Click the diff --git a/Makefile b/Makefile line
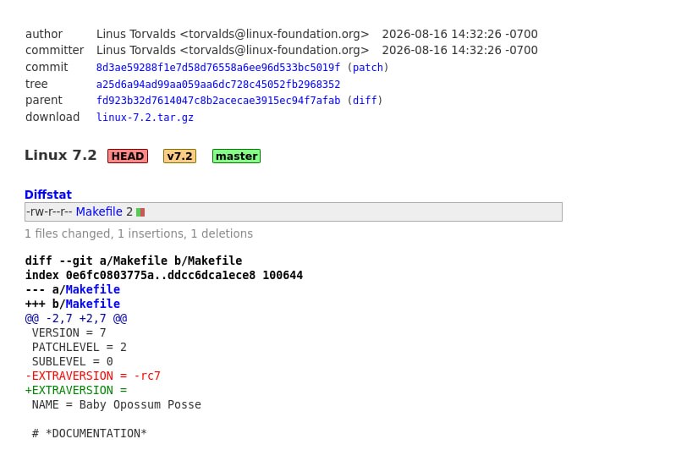The image size is (676, 450). click(x=134, y=261)
